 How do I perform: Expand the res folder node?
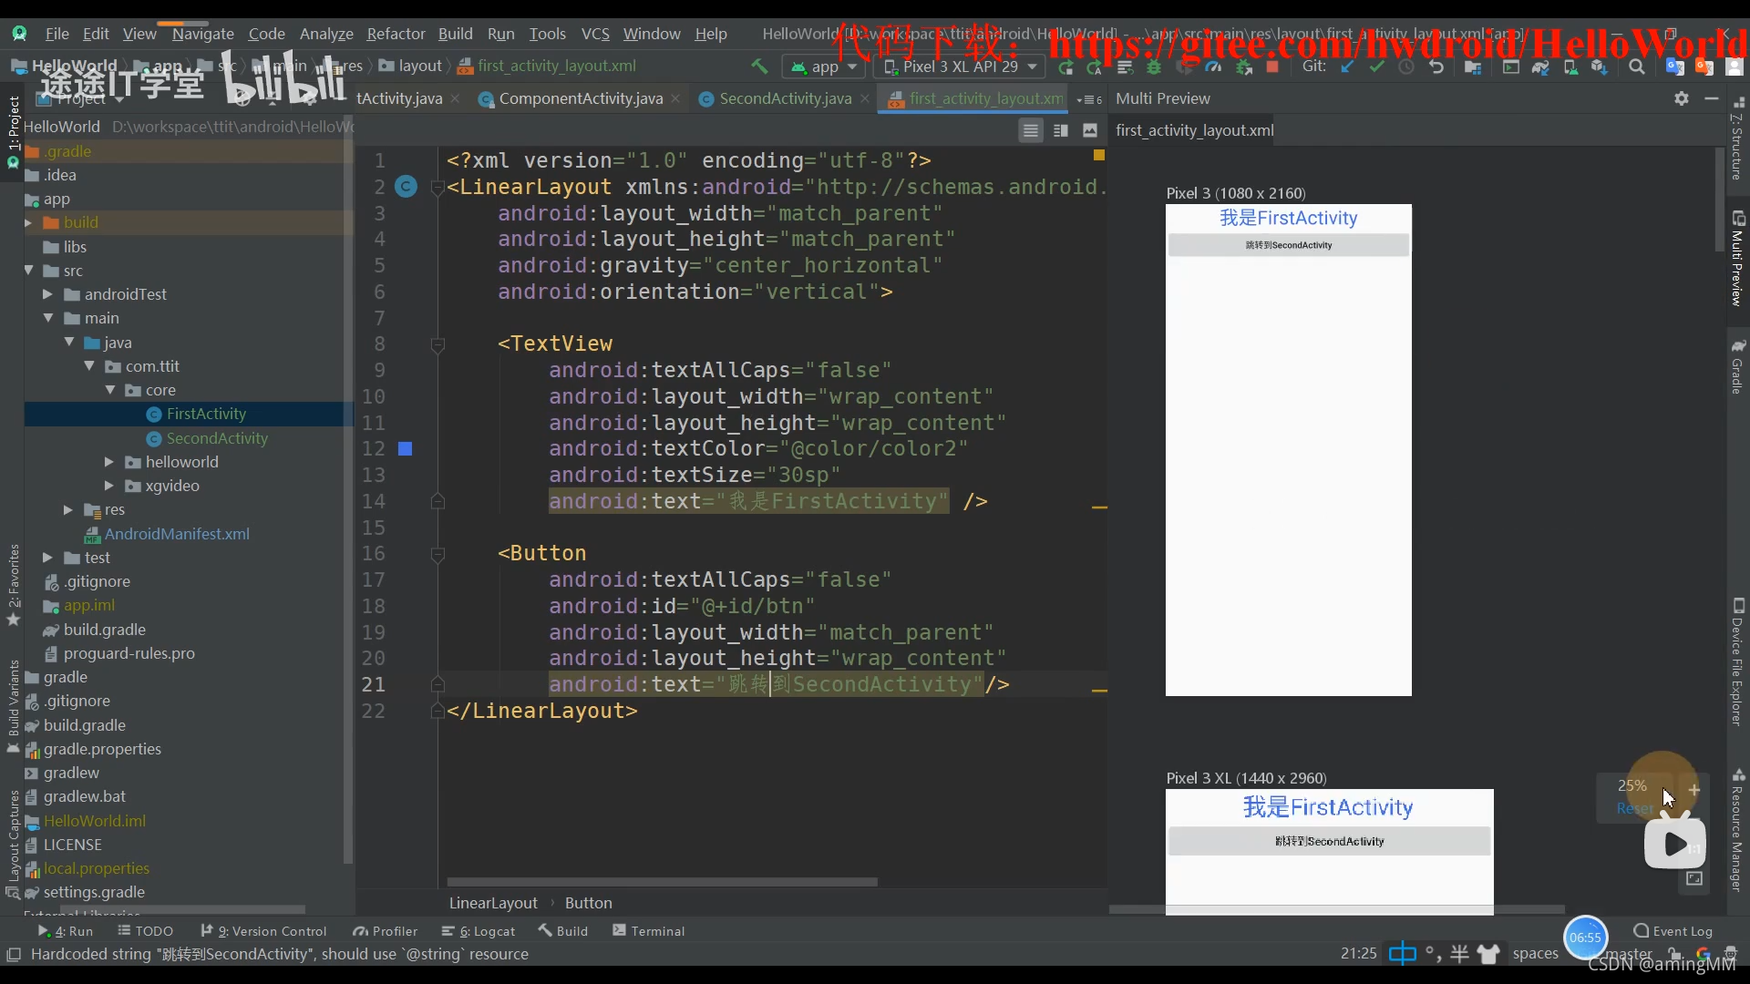[67, 509]
